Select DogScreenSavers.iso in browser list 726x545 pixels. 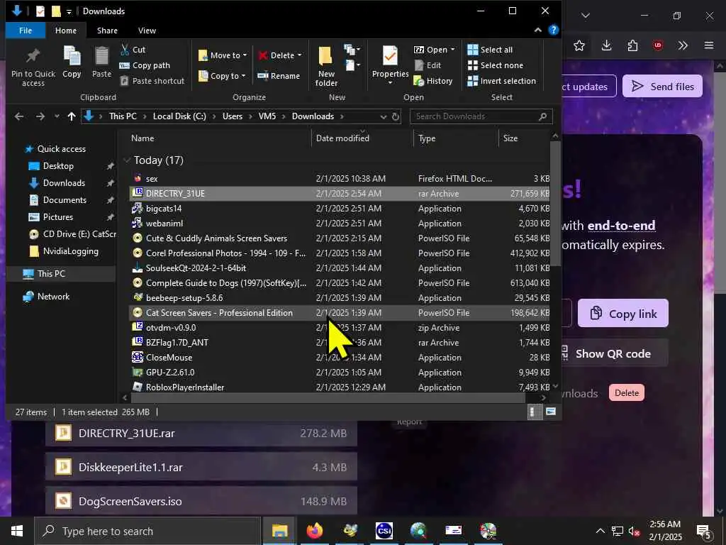(x=201, y=501)
